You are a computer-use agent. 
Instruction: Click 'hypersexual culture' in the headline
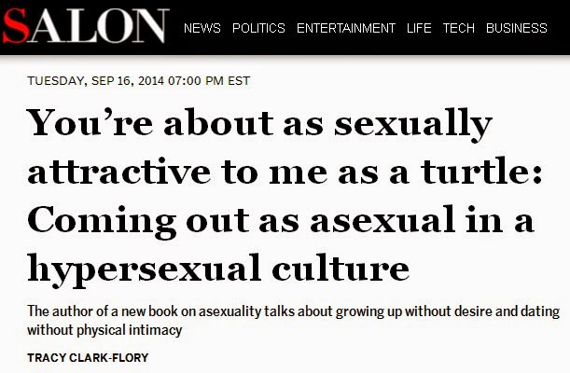coord(218,269)
